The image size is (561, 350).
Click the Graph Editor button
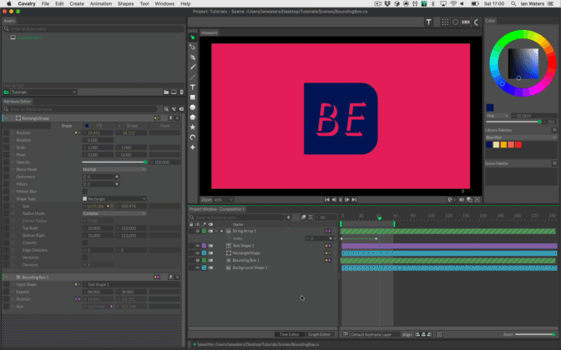click(x=320, y=333)
